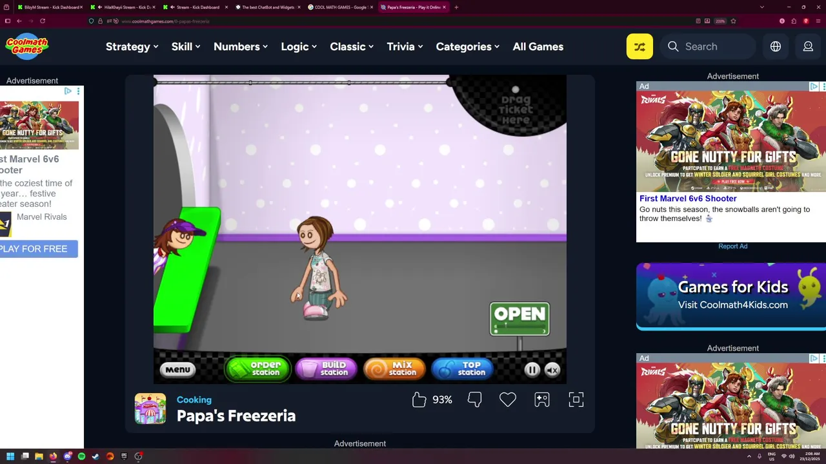The image size is (826, 464).
Task: Select the Papa's Freezeria browser tab
Action: (413, 7)
